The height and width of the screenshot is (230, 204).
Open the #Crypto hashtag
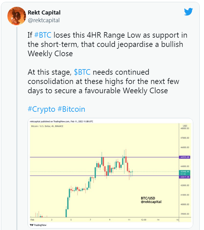(x=41, y=109)
